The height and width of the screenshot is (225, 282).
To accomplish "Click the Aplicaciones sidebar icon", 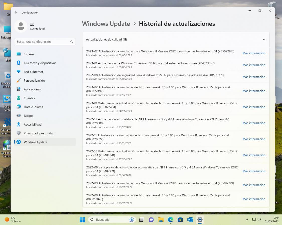I will click(19, 89).
